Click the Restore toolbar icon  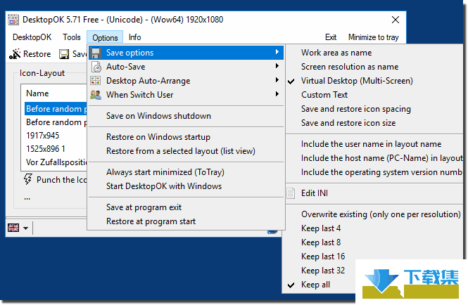(15, 54)
